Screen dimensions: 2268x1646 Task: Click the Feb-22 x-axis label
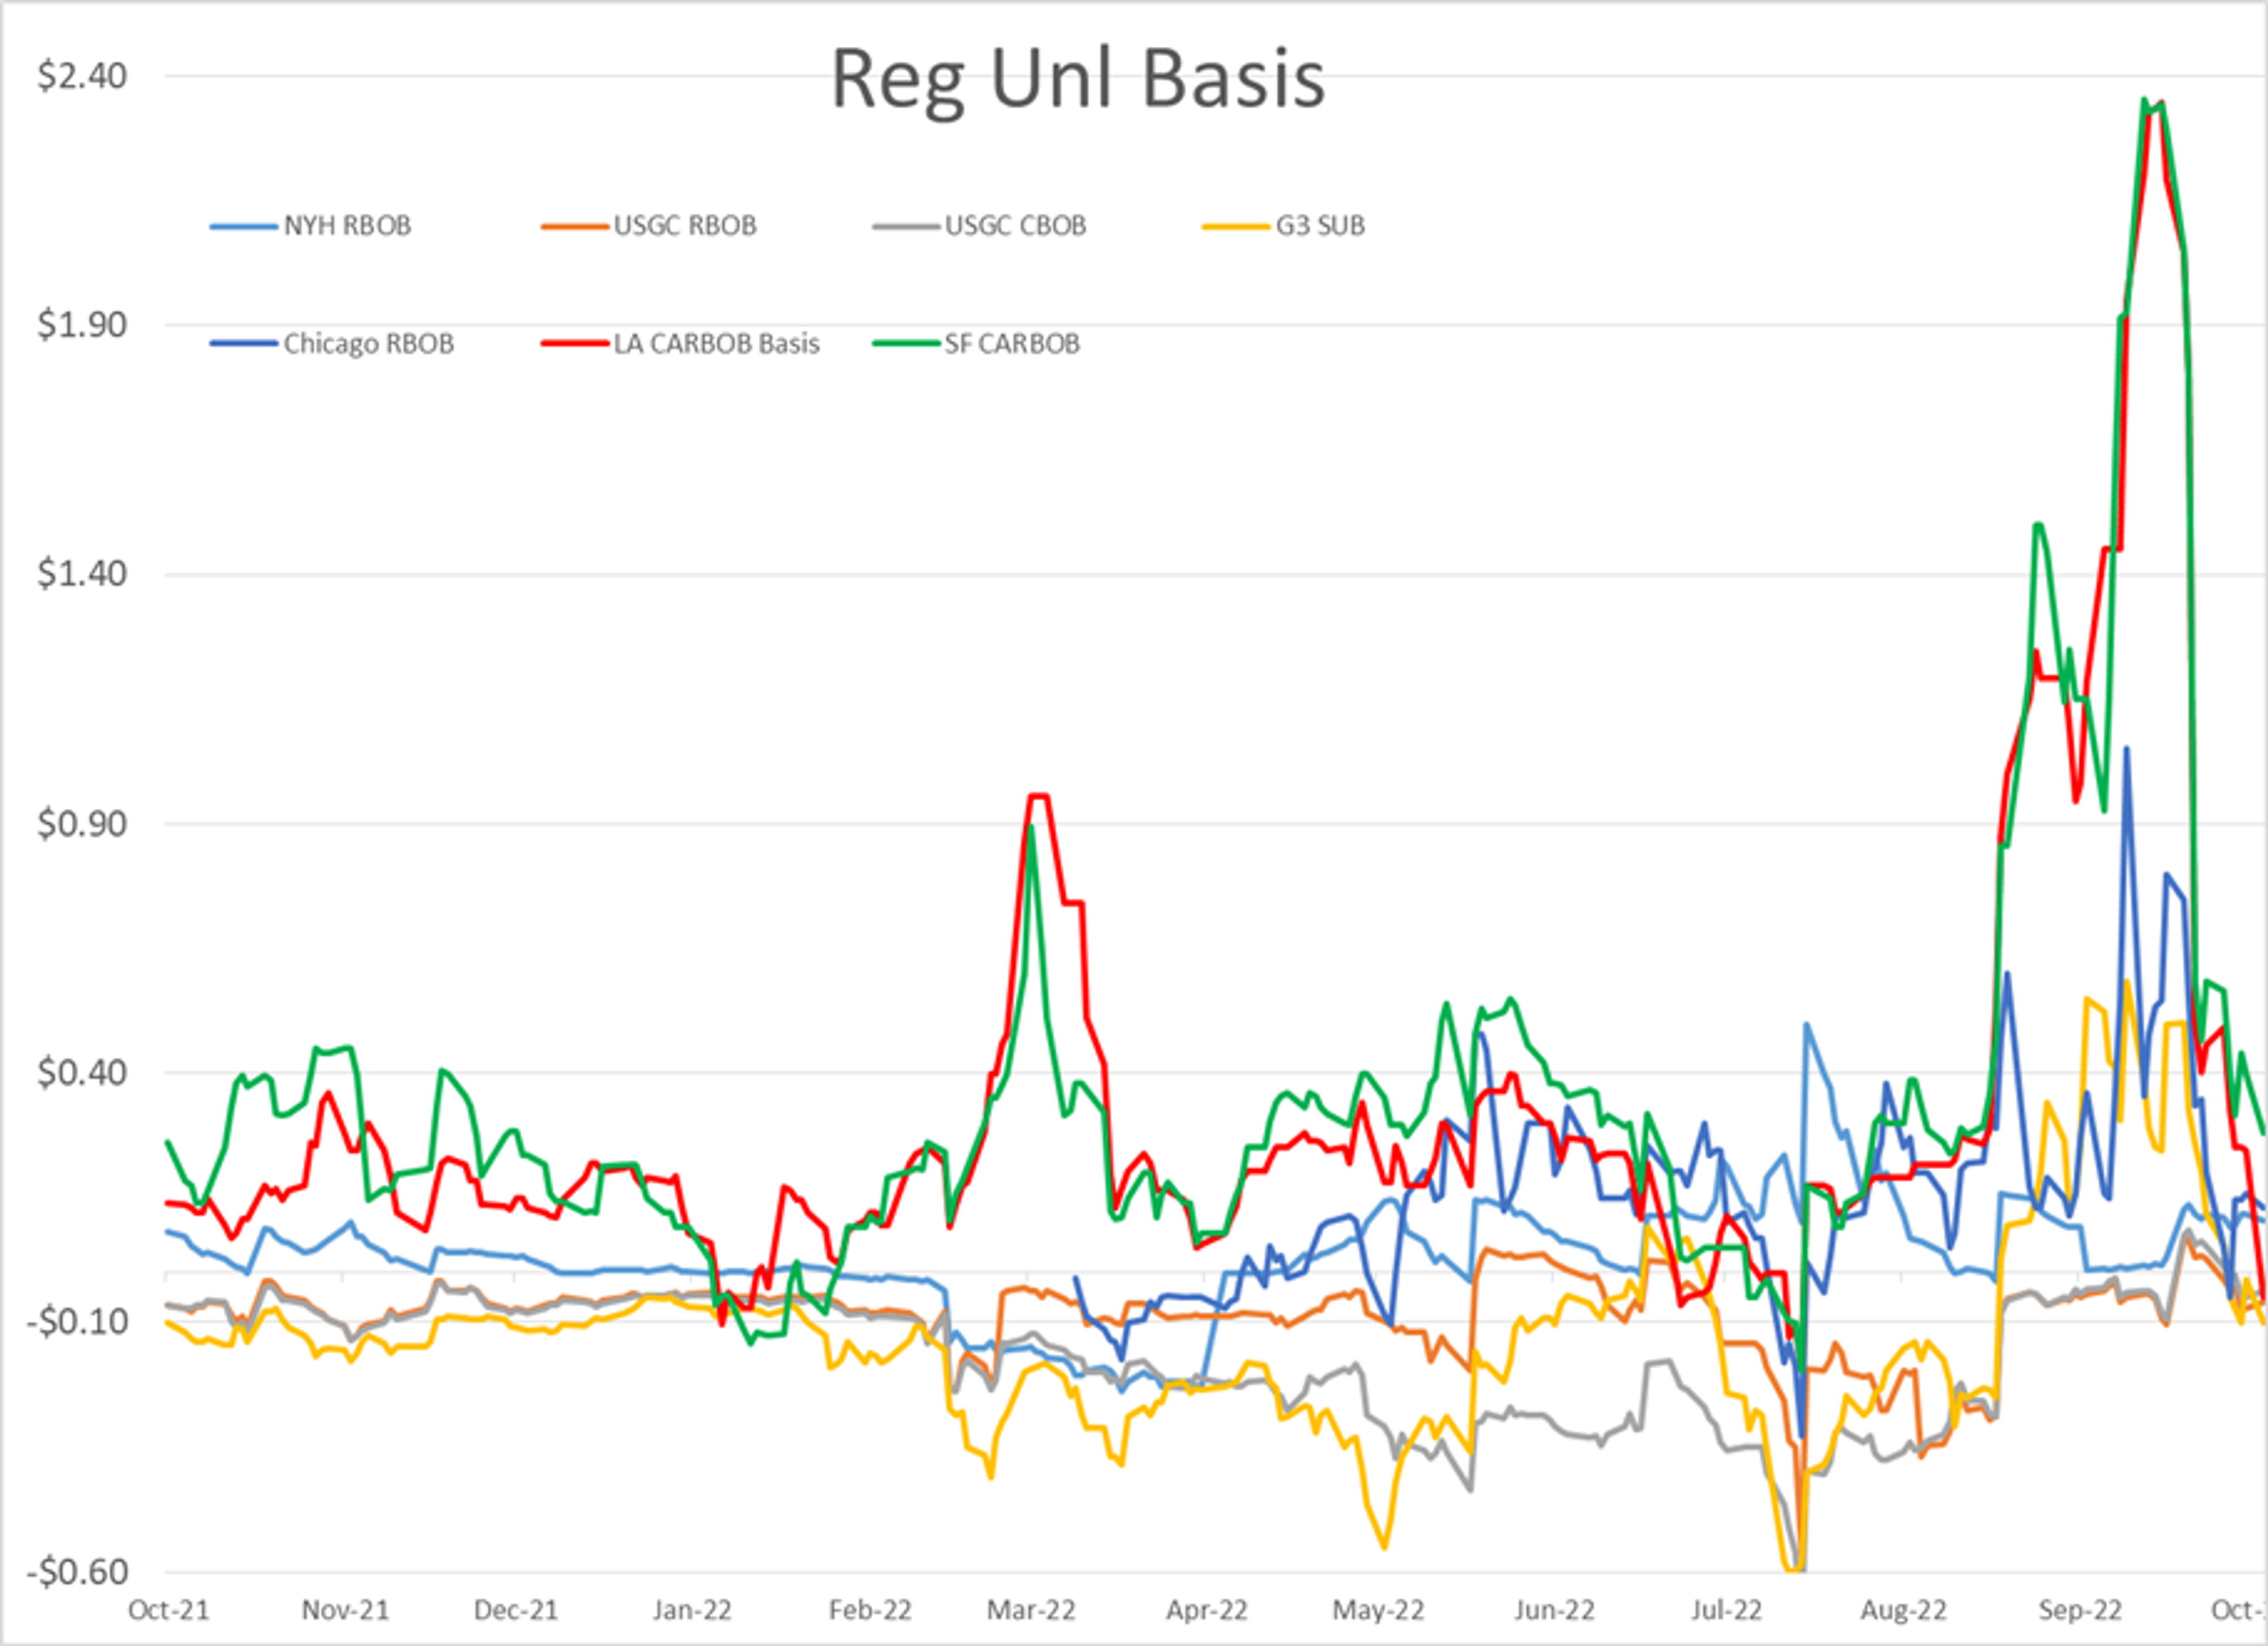click(x=870, y=1611)
